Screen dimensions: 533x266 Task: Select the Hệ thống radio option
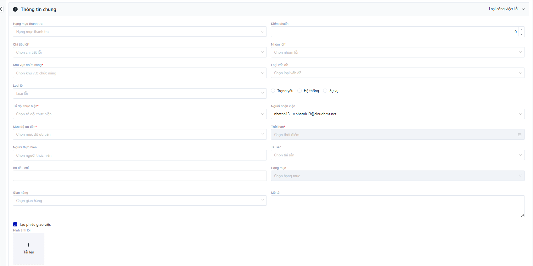point(300,91)
